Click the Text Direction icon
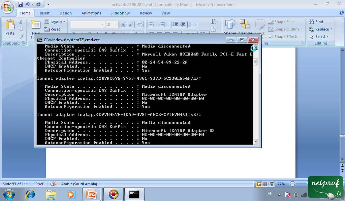Screen dimensions: 345x201 pyautogui.click(x=214, y=22)
